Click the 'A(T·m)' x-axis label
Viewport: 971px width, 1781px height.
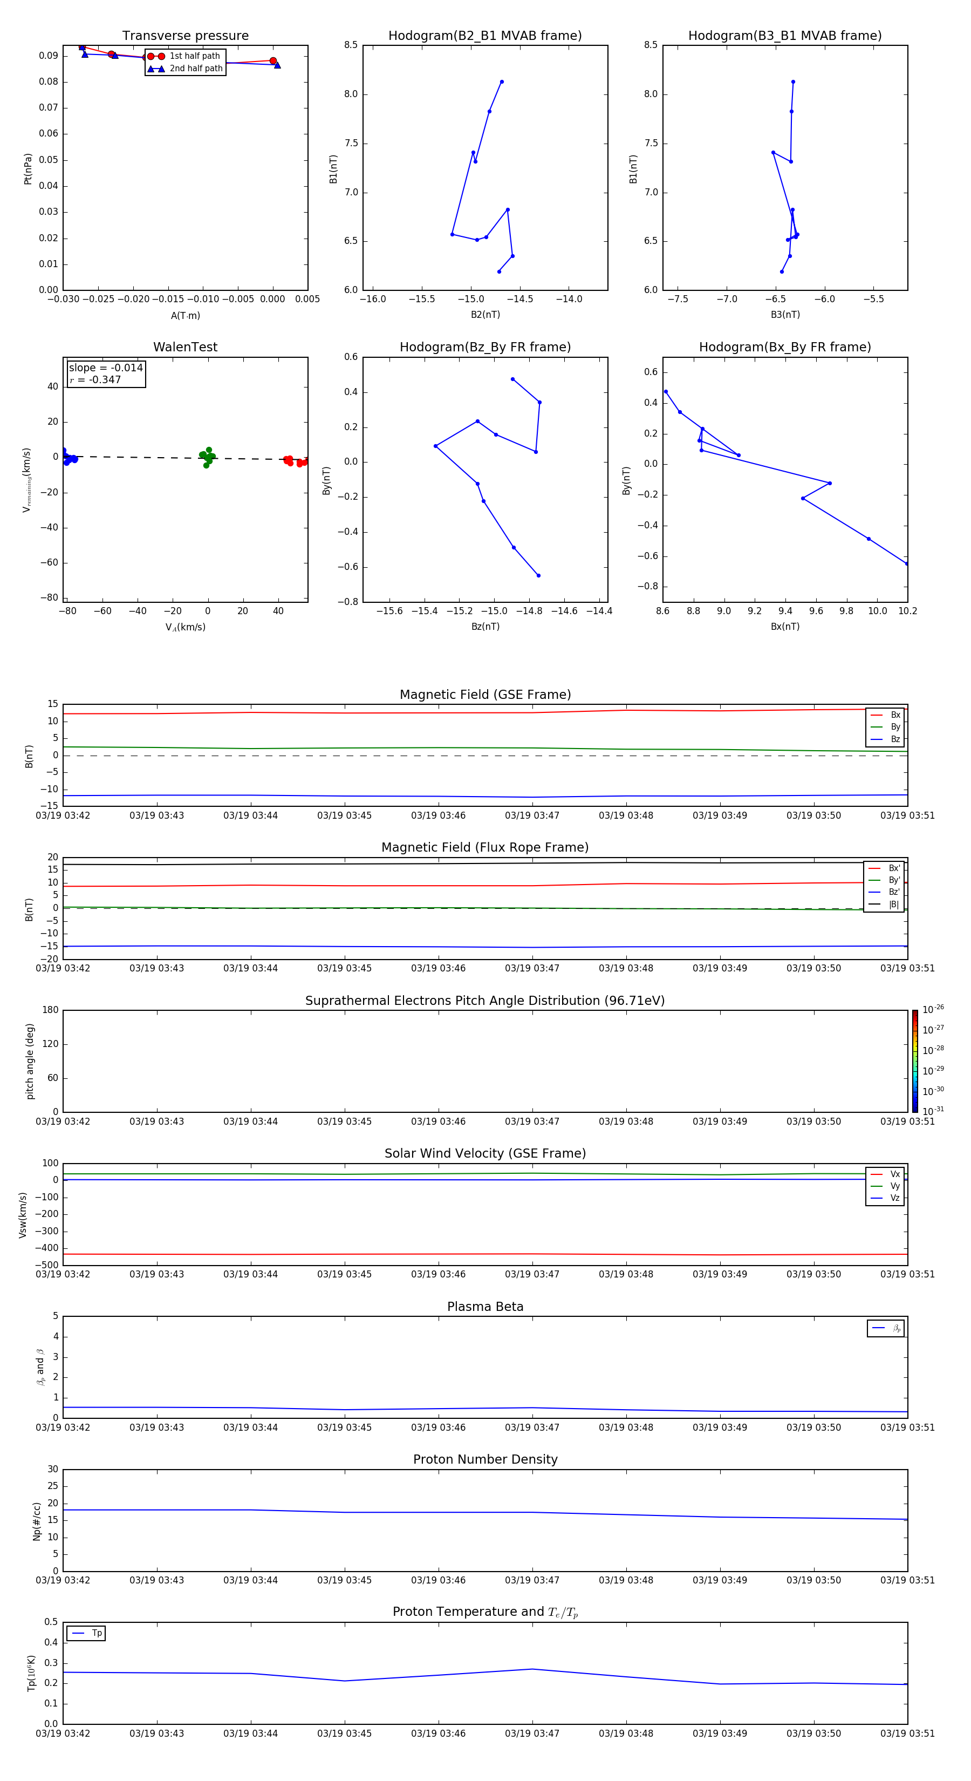point(185,316)
